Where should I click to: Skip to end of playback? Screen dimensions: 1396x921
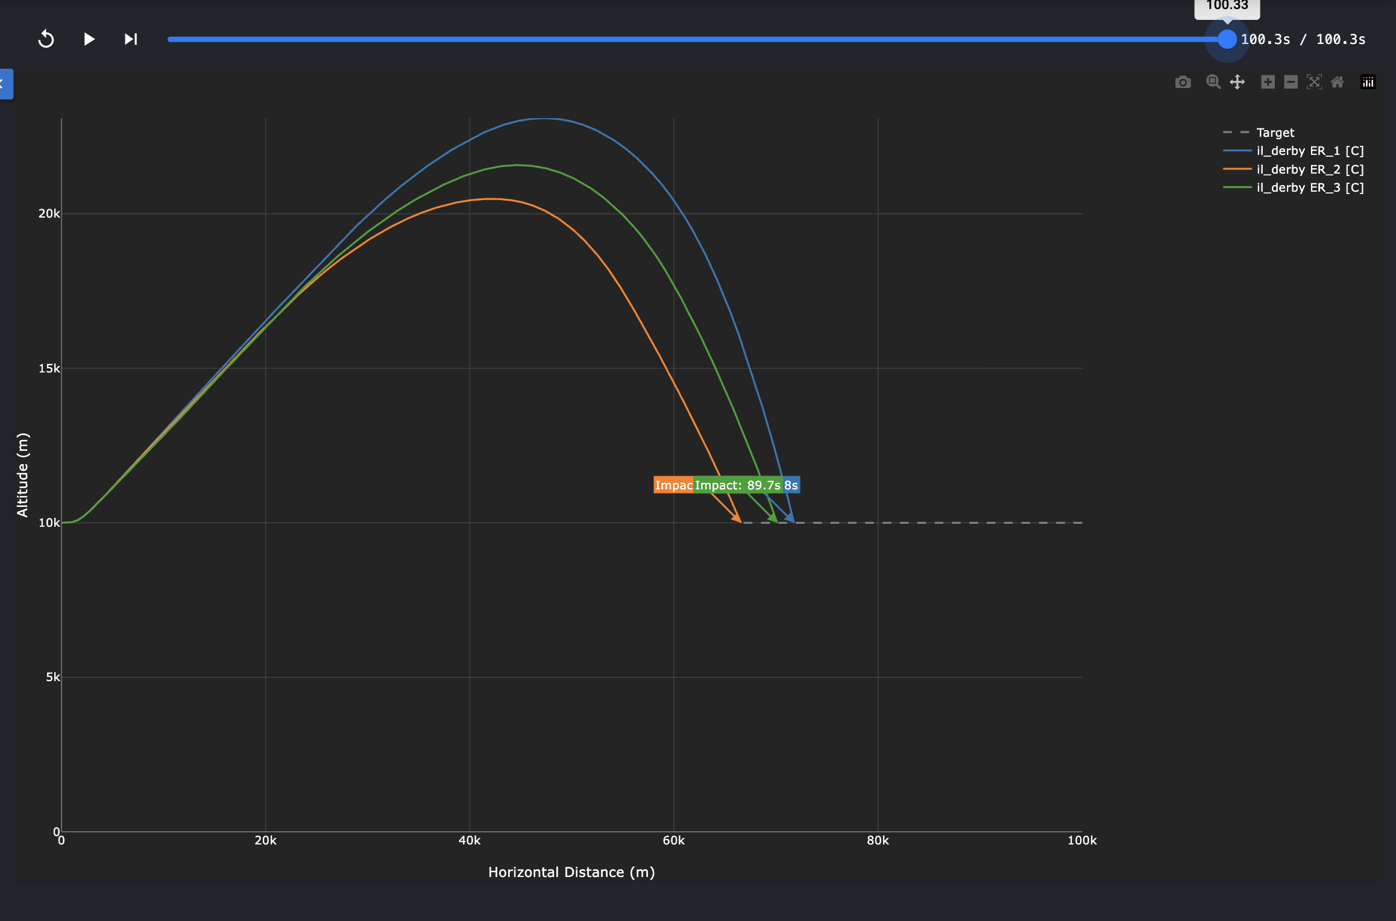click(x=131, y=39)
